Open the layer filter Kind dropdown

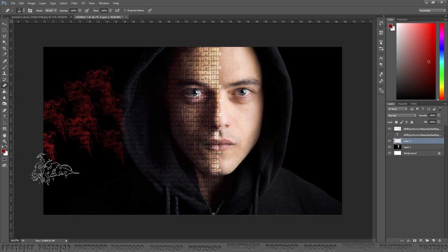point(397,109)
